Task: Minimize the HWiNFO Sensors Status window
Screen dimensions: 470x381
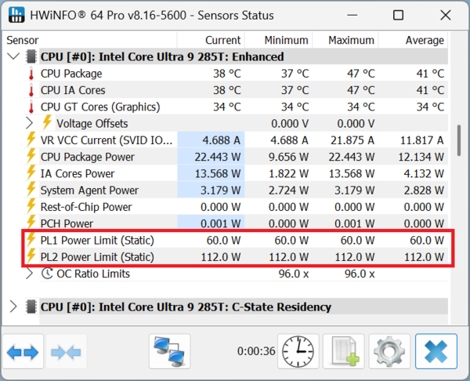Action: pos(352,15)
